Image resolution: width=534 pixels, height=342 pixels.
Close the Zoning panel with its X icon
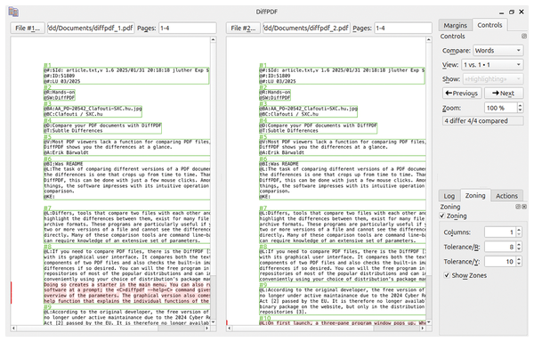(x=524, y=207)
